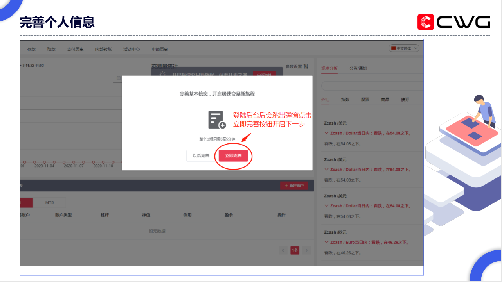Switch to the 公告/通知 tab
This screenshot has height=282, width=502.
point(358,68)
